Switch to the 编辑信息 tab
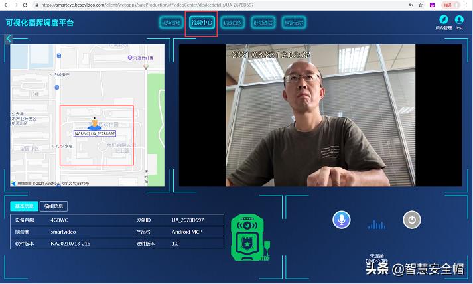The height and width of the screenshot is (284, 473). 53,206
